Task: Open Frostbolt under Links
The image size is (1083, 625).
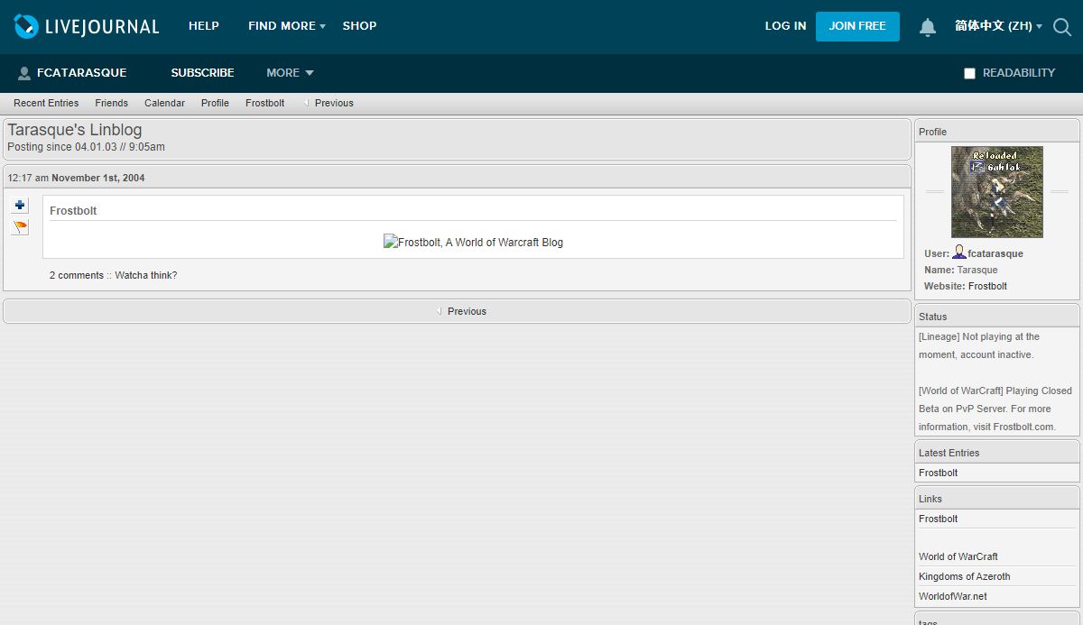Action: point(939,519)
